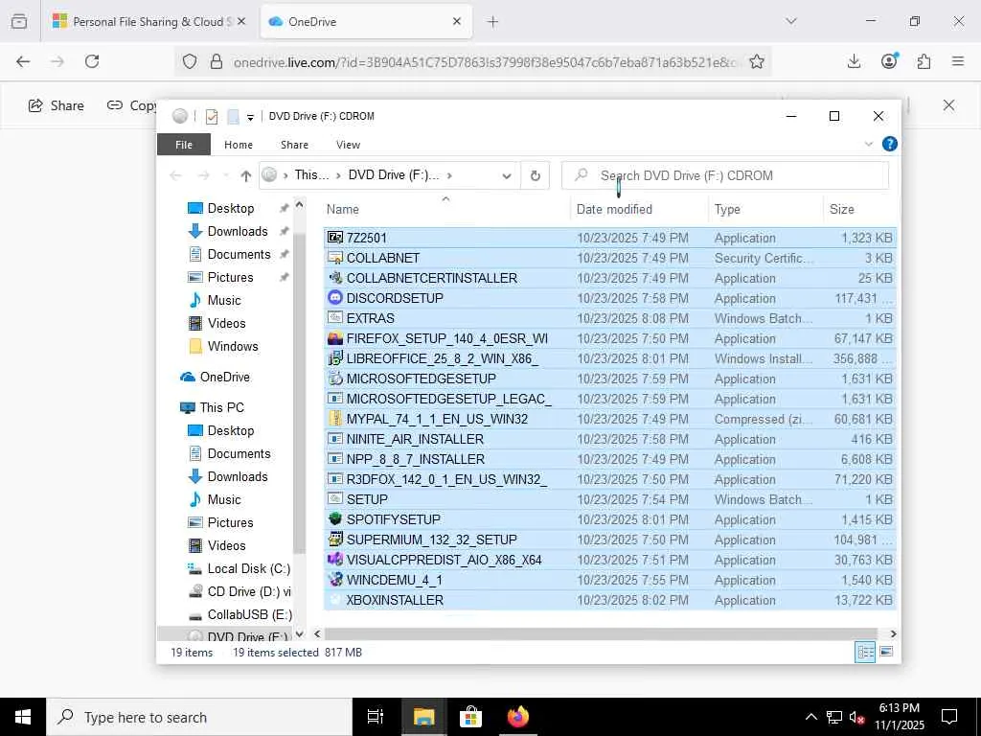Click chevron after DVD Drive (F:) in path
The height and width of the screenshot is (736, 981).
(x=450, y=176)
